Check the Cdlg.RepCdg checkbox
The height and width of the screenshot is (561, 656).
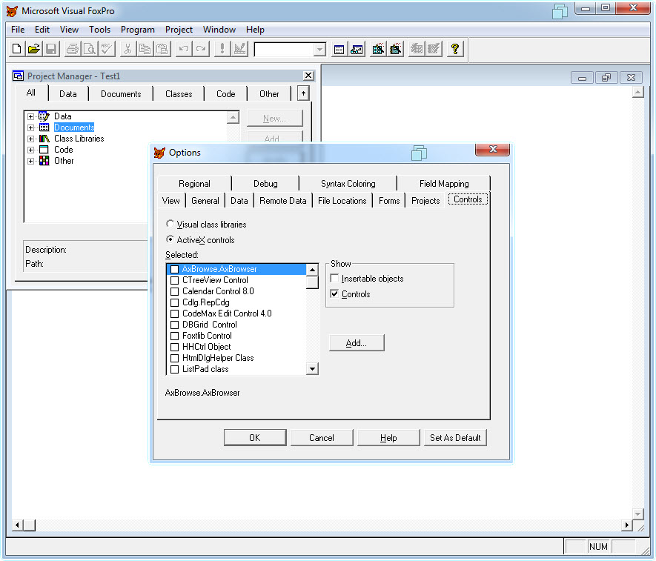coord(175,302)
